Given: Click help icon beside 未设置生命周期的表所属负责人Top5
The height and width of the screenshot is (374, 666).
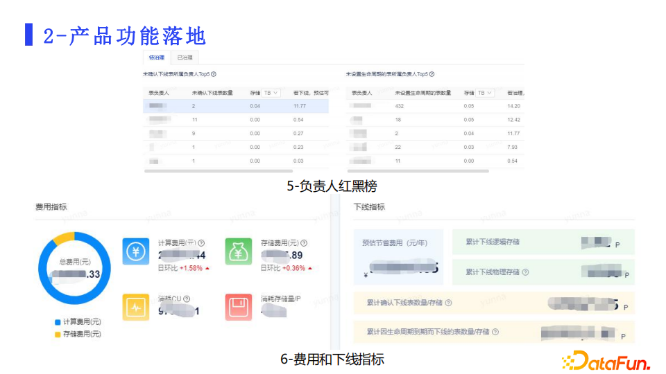Looking at the screenshot, I should (x=432, y=74).
